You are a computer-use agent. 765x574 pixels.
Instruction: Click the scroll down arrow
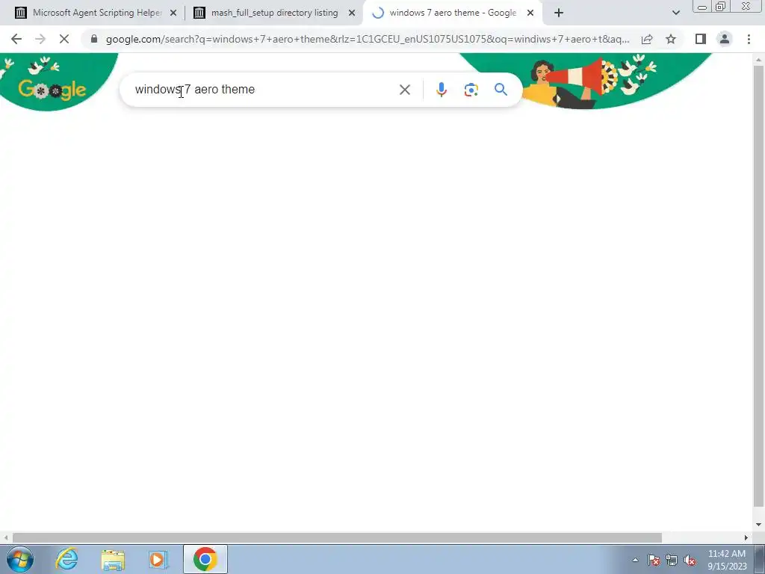coord(758,525)
